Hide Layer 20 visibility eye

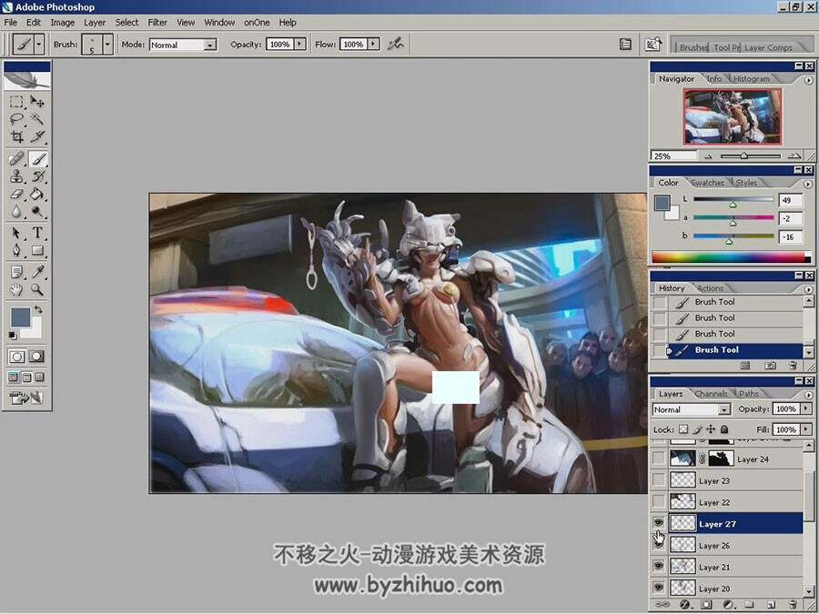click(x=659, y=588)
